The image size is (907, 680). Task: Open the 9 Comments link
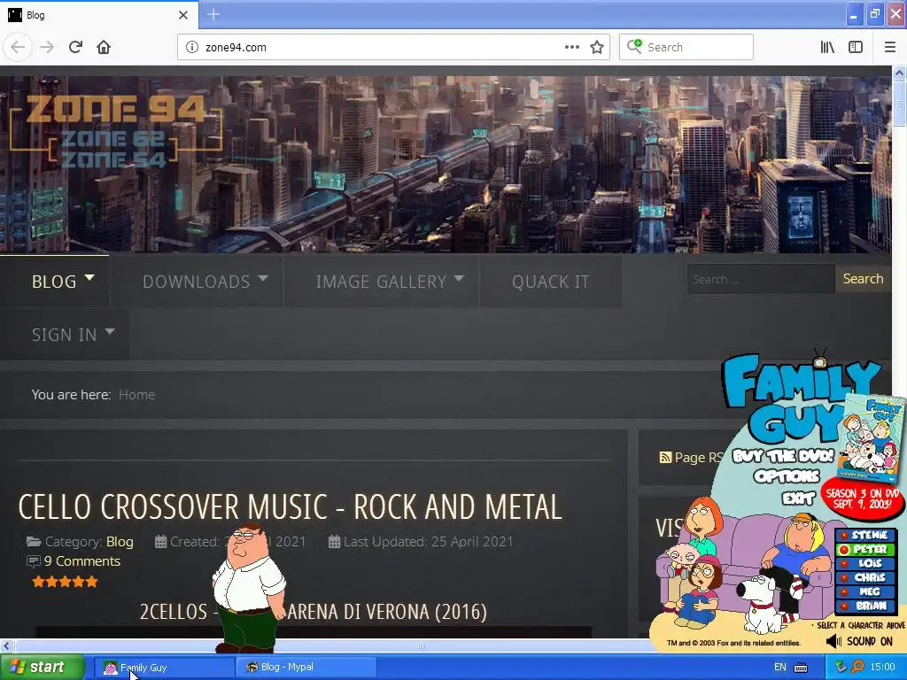click(82, 560)
